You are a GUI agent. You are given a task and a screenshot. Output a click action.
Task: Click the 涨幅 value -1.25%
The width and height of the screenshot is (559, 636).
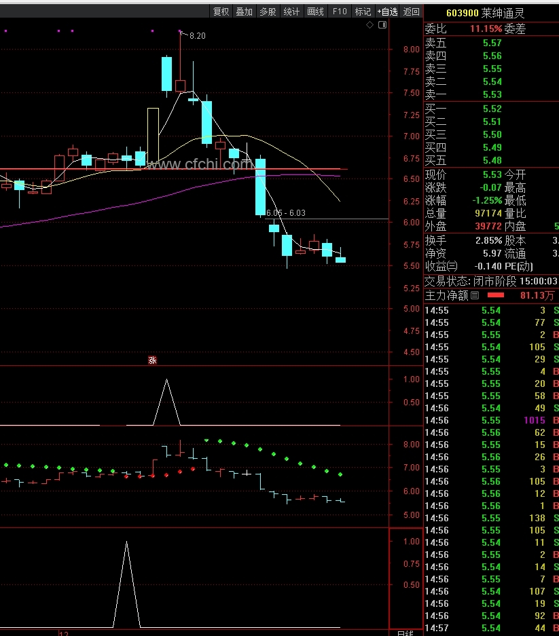click(487, 200)
